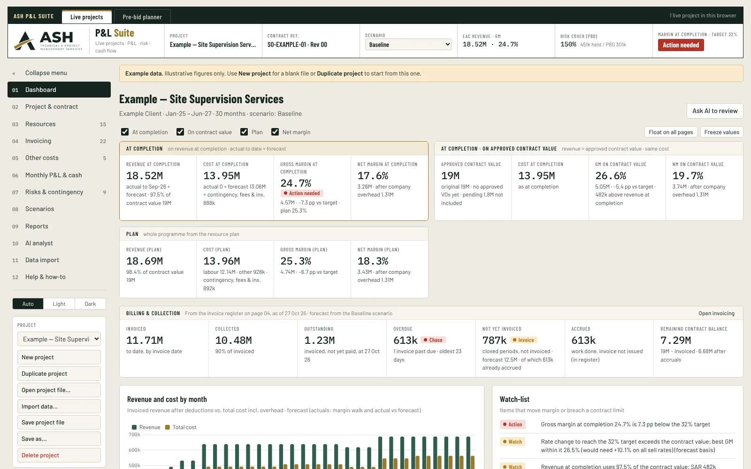Viewport: 751px width, 469px height.
Task: Go to Risks & contingency
Action: 59,192
